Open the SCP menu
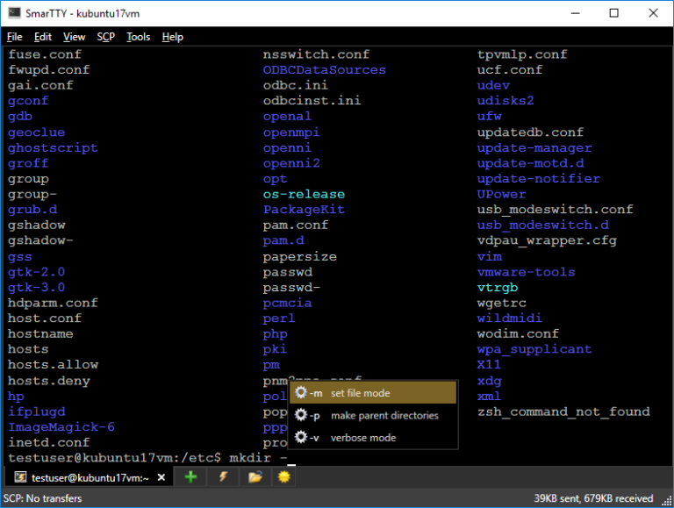 tap(106, 37)
